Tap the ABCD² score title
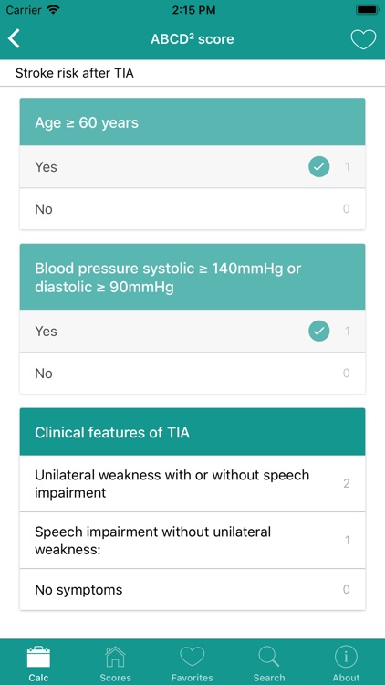 192,39
